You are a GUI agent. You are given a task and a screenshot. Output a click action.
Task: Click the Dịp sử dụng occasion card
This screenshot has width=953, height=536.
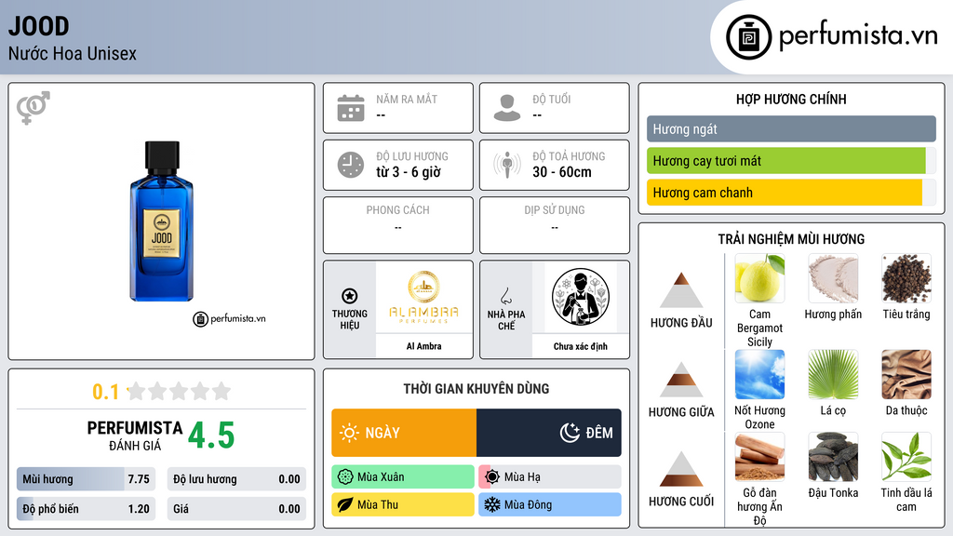(x=555, y=225)
